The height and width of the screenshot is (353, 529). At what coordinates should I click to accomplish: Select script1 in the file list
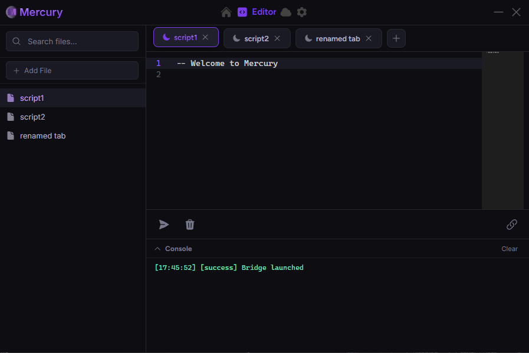click(x=73, y=98)
